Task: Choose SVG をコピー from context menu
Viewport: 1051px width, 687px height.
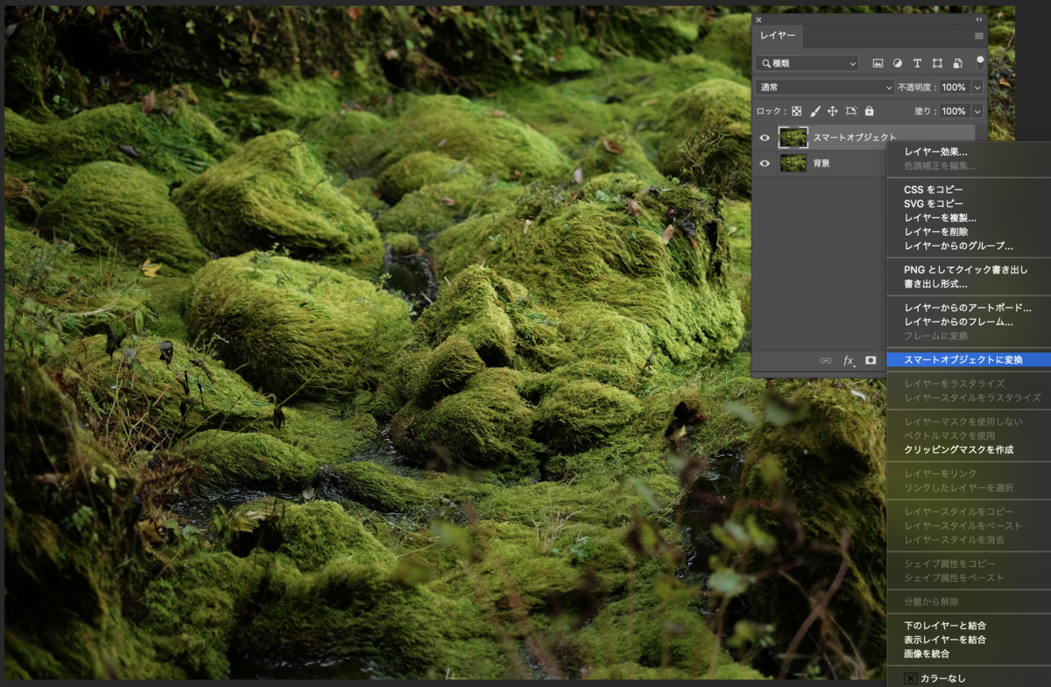Action: (x=933, y=203)
